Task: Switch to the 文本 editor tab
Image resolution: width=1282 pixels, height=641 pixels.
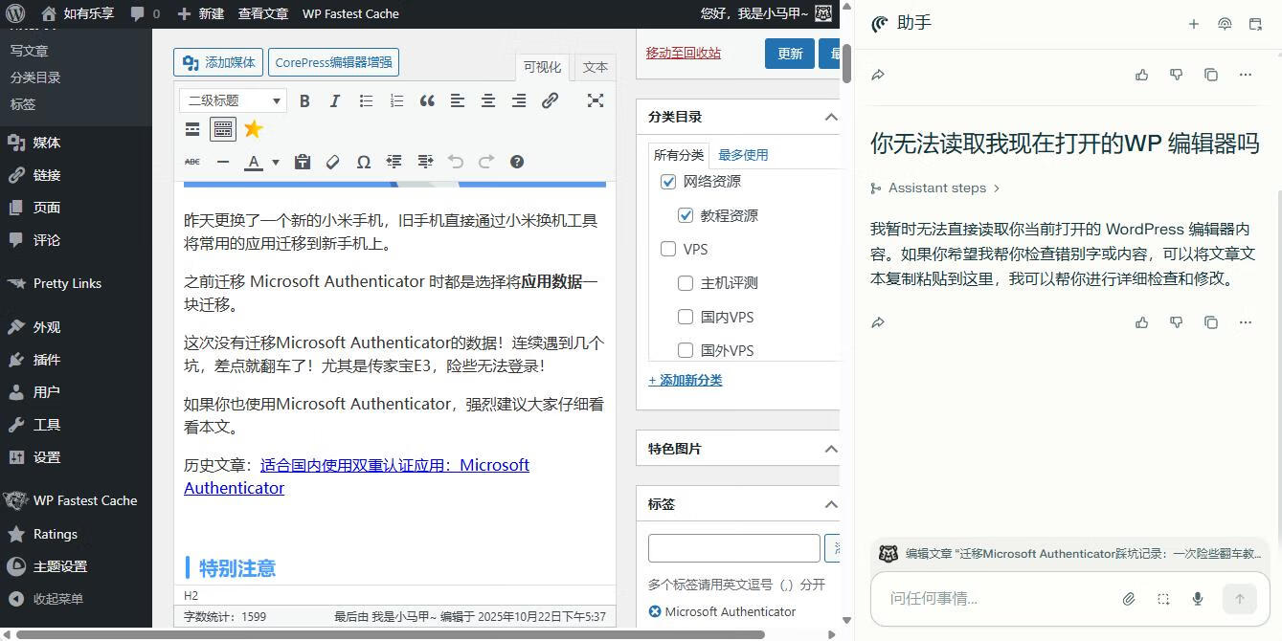Action: (595, 67)
